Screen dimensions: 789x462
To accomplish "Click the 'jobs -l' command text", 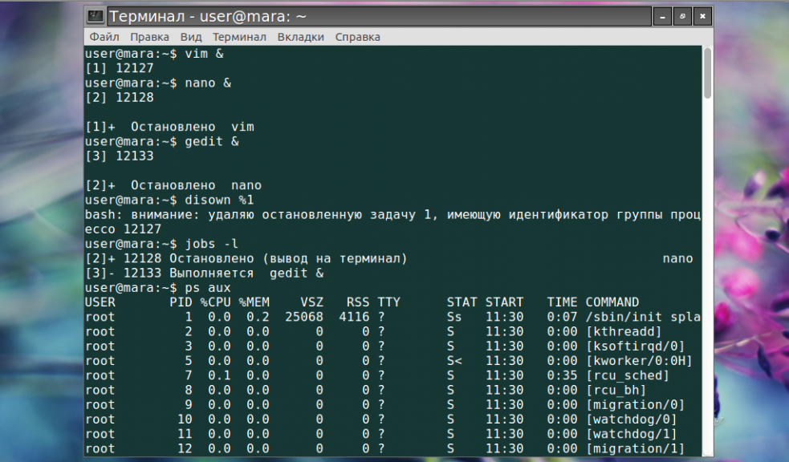I will click(211, 244).
